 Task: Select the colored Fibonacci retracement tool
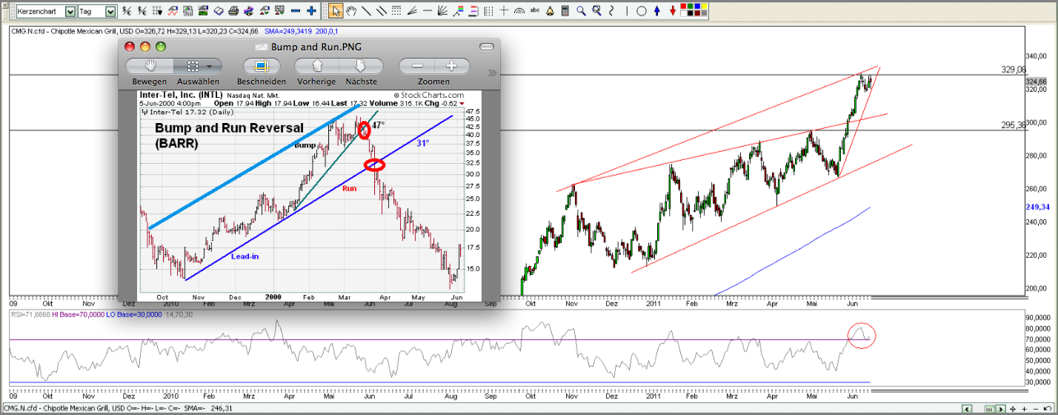pyautogui.click(x=458, y=11)
